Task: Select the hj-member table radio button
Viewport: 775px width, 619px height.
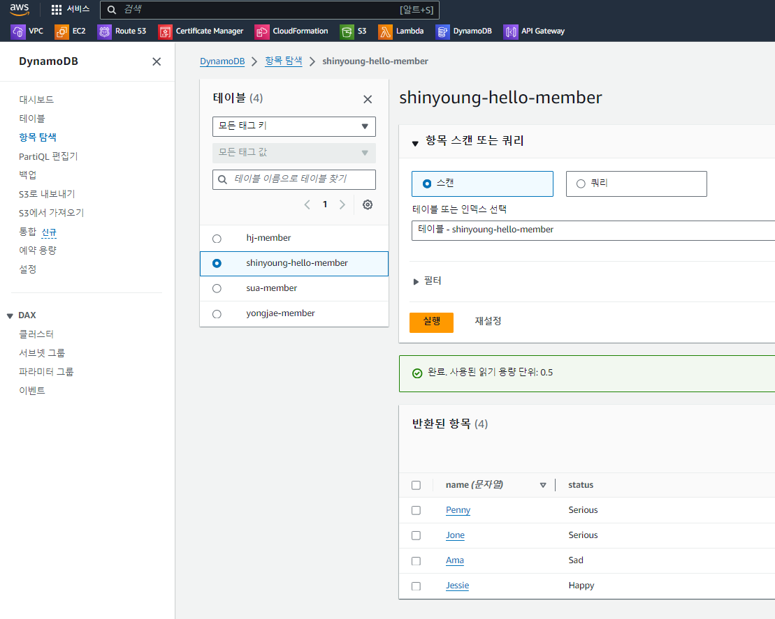Action: pos(217,239)
